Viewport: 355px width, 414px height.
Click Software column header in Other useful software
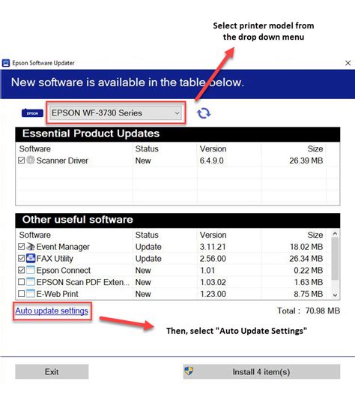34,235
